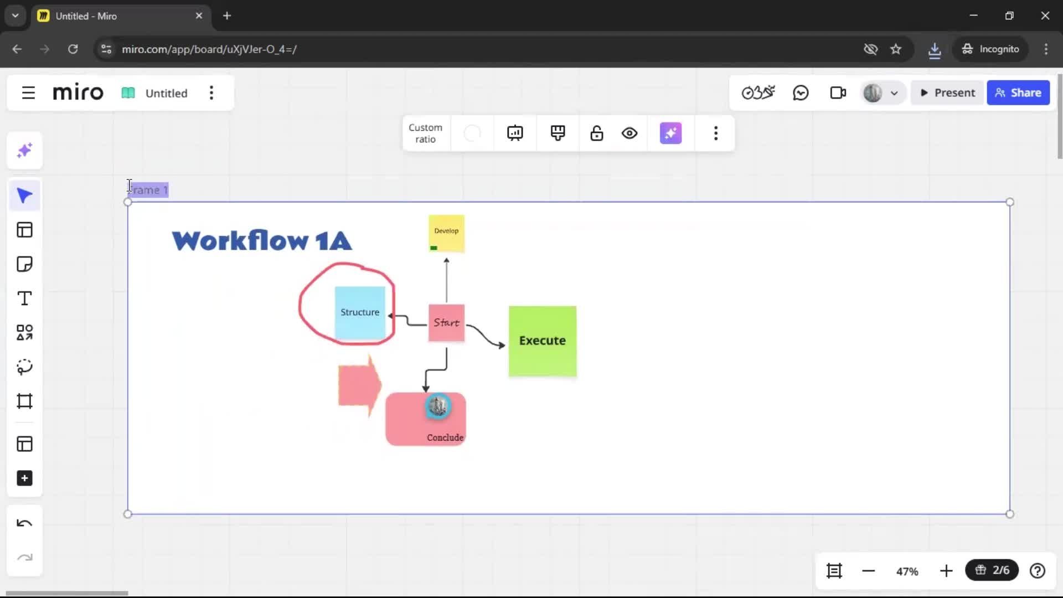Select the Text tool
The width and height of the screenshot is (1063, 598).
[x=24, y=298]
